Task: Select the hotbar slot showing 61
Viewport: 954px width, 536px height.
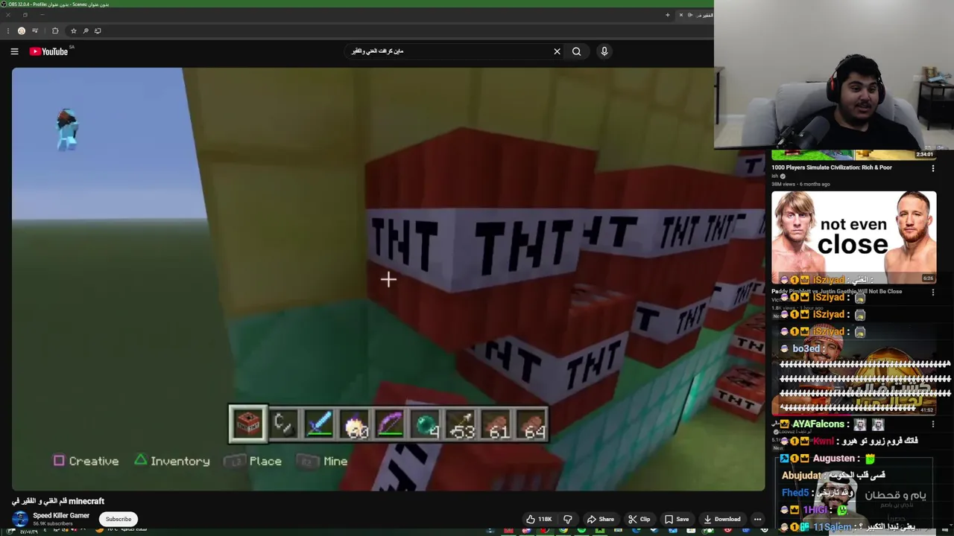Action: (x=497, y=424)
